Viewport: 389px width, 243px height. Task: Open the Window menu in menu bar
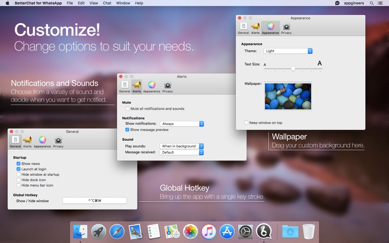pos(123,3)
